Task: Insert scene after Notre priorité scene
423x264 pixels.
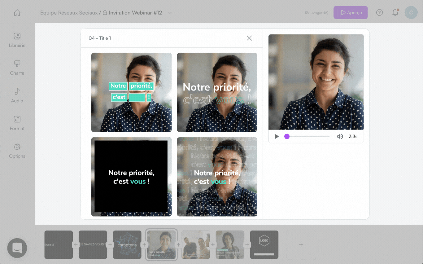Action: coord(178,245)
